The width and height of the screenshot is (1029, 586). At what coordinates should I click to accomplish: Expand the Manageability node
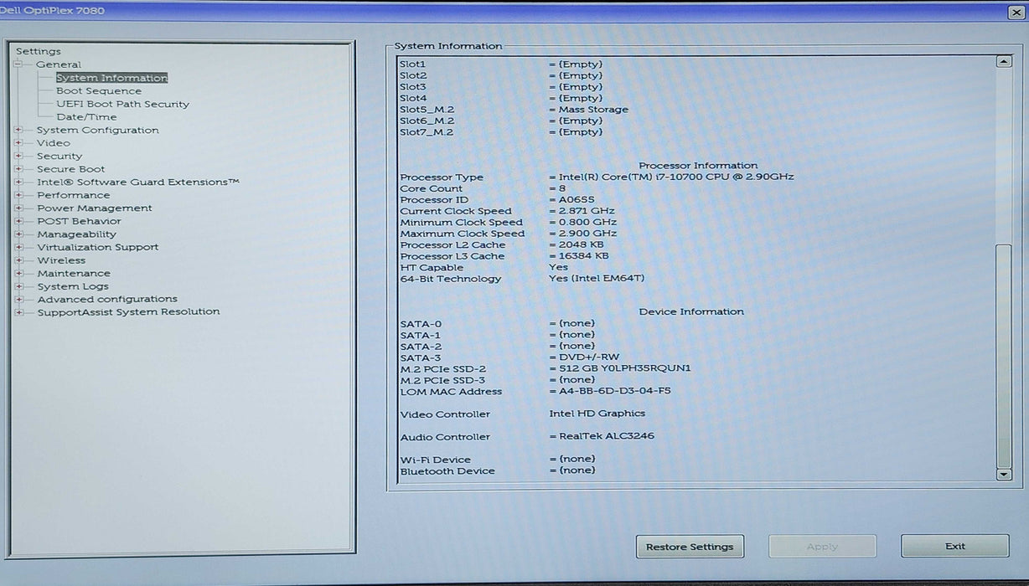point(18,234)
